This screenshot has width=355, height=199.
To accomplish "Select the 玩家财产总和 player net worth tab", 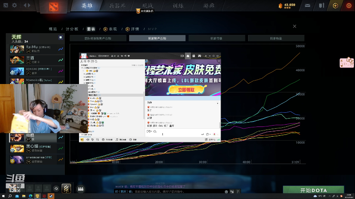I will 158,38.
